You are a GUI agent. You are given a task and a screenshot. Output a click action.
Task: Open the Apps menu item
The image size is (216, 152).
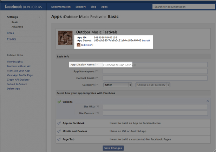click(x=104, y=7)
